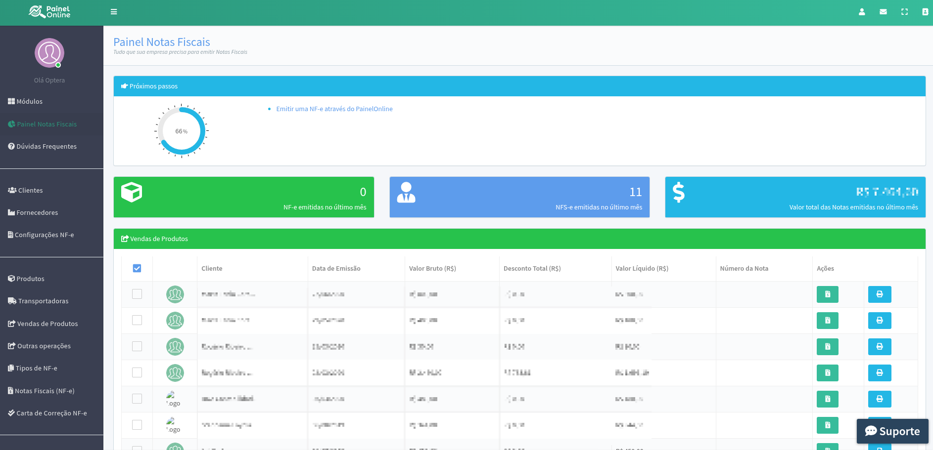
Task: Click the green invoice button in fourth row
Action: click(827, 373)
